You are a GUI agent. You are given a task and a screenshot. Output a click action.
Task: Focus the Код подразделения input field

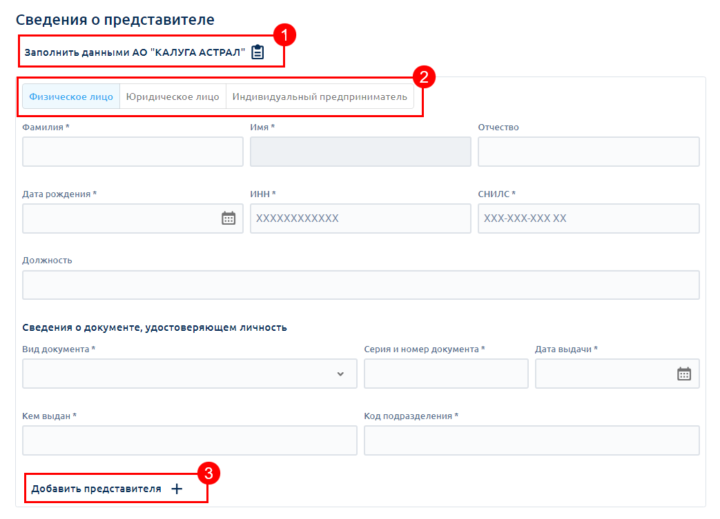click(x=532, y=440)
